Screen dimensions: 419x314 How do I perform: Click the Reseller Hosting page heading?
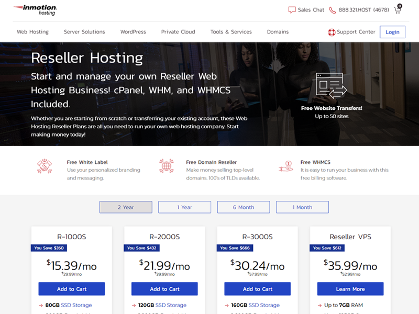click(87, 58)
